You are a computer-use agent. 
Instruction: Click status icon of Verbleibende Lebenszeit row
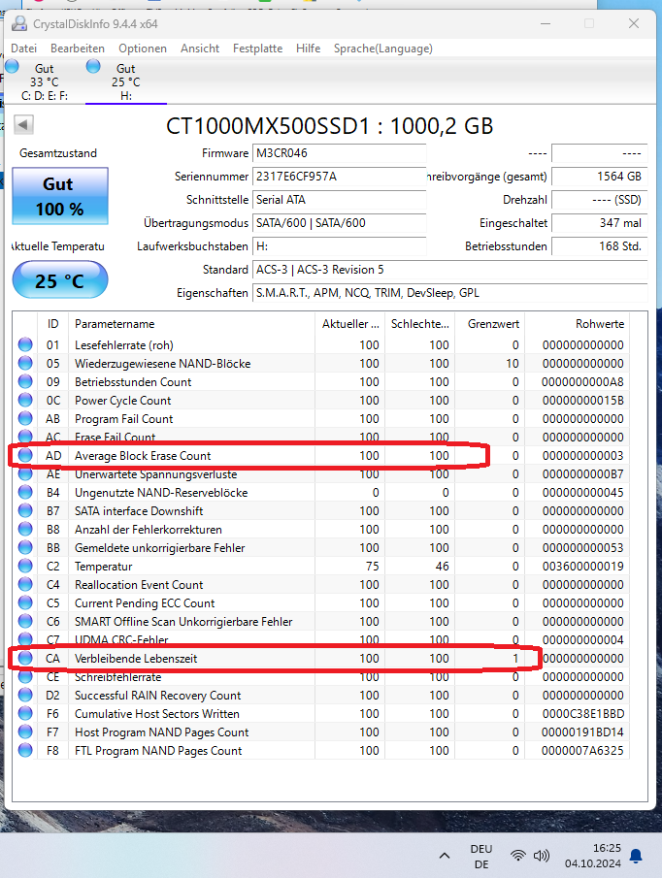click(25, 658)
